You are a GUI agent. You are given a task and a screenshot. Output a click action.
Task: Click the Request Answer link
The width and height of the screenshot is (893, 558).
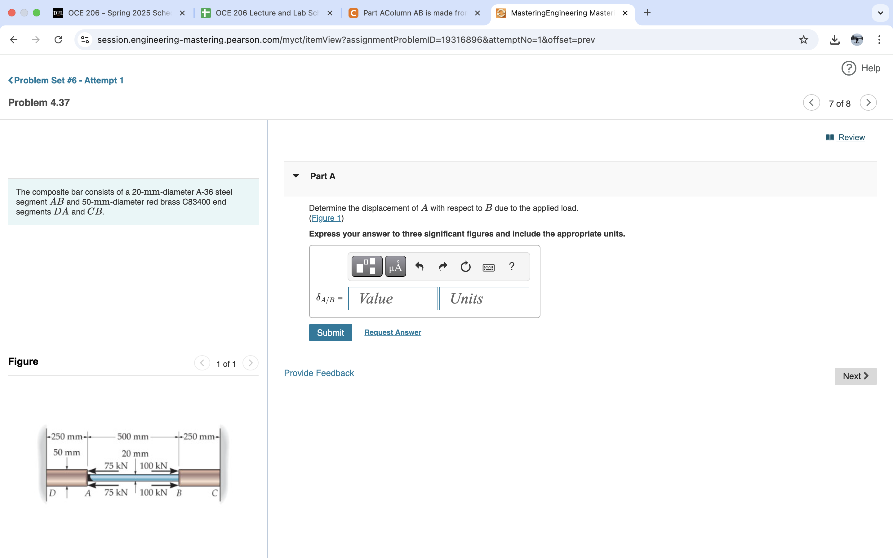pyautogui.click(x=393, y=332)
